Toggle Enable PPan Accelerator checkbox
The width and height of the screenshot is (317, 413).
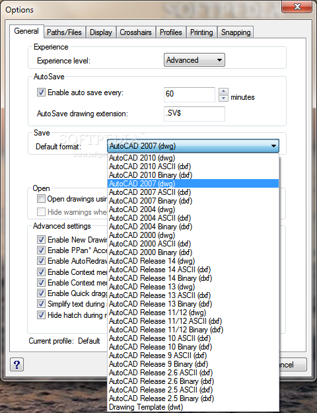[41, 250]
